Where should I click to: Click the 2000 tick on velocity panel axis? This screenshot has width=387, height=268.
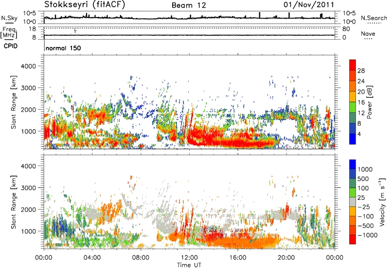coord(29,209)
